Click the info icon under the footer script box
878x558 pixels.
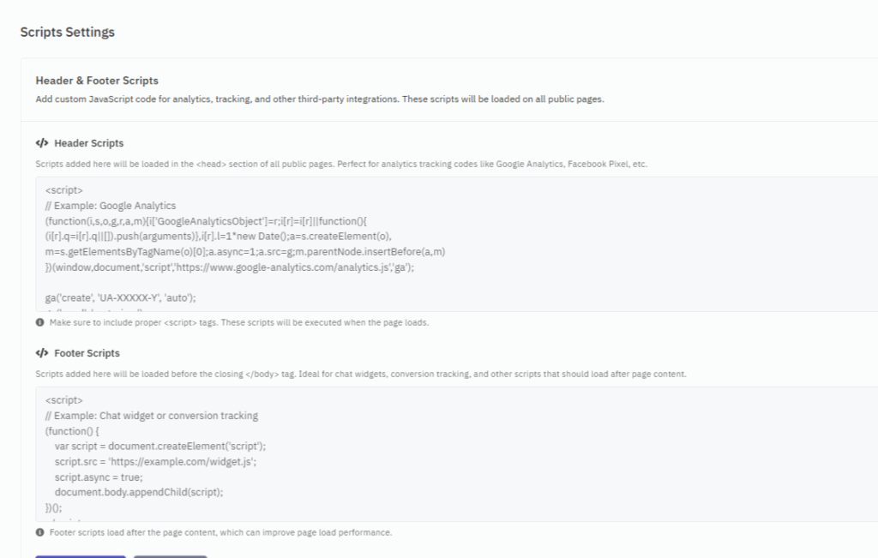[40, 532]
